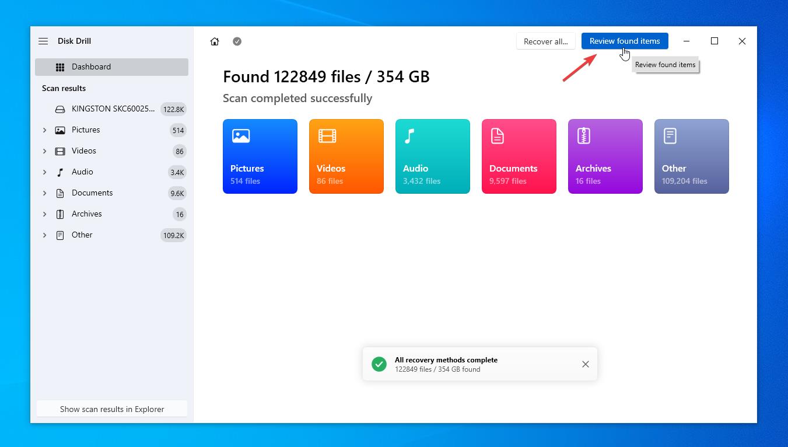Click the green checkmark in the notification
Image resolution: width=788 pixels, height=447 pixels.
point(379,364)
